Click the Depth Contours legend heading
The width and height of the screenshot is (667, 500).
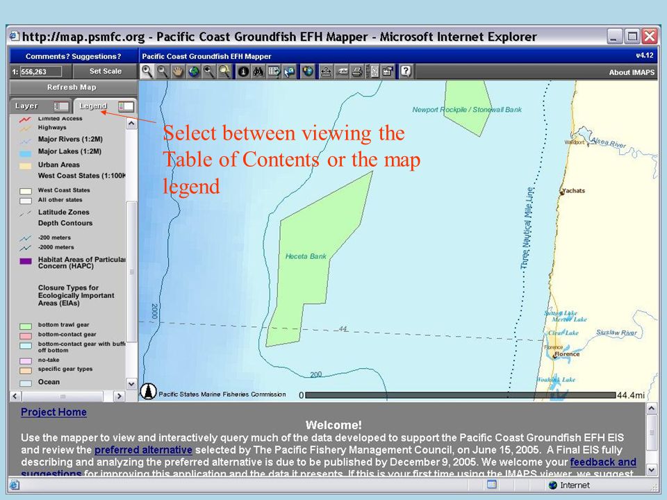click(65, 223)
